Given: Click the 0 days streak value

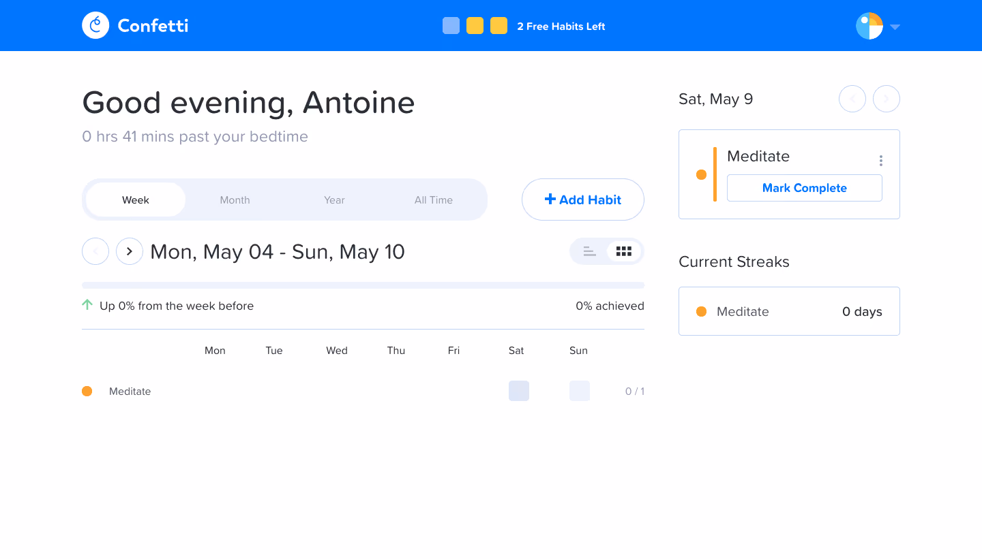Looking at the screenshot, I should click(x=862, y=312).
